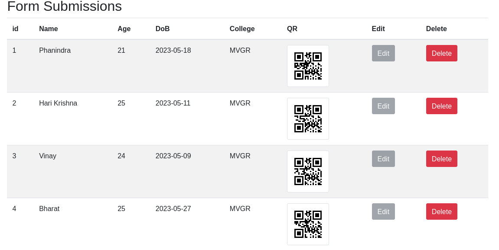Delete the record for Phanindra

click(x=441, y=53)
